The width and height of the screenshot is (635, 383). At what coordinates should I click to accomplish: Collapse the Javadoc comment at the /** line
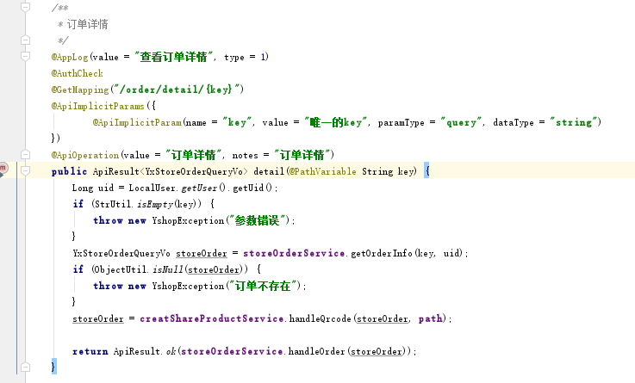click(25, 7)
